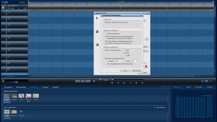
Task: Click the Hinzufügen... link
Action: pos(161,107)
